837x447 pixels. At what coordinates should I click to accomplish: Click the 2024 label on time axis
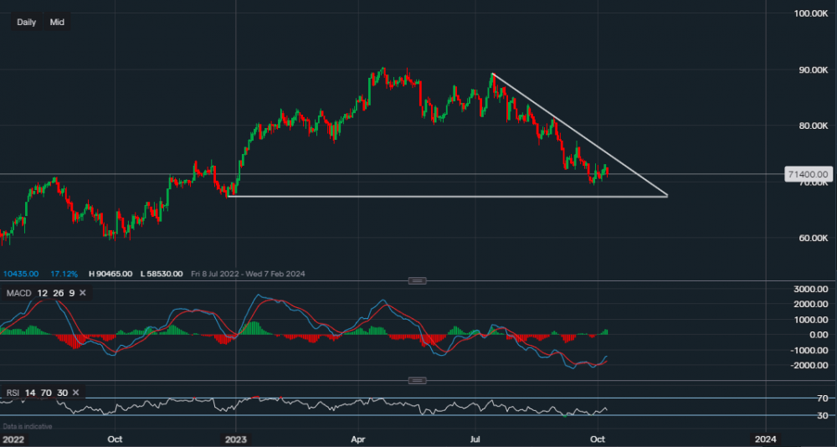pos(763,439)
